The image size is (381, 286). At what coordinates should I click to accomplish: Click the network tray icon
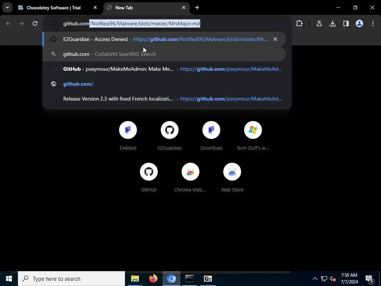(x=324, y=279)
